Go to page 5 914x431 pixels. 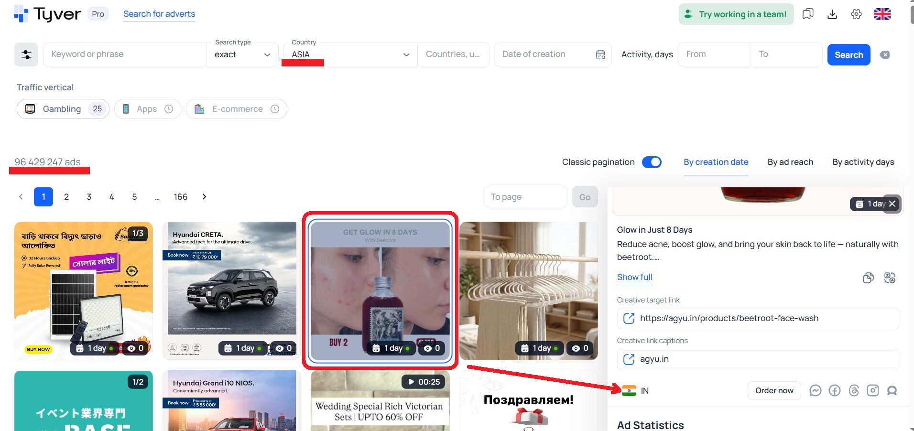134,197
